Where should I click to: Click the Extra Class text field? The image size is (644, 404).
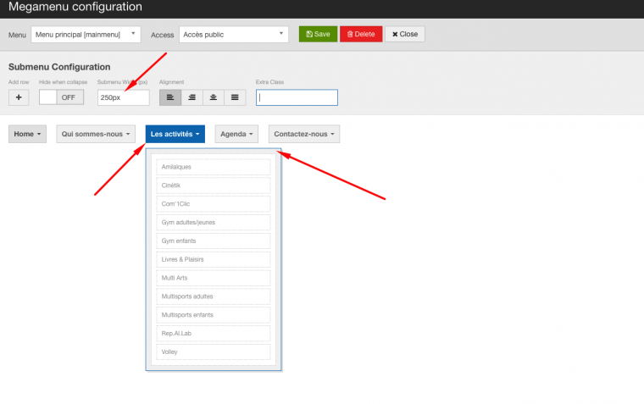point(297,97)
